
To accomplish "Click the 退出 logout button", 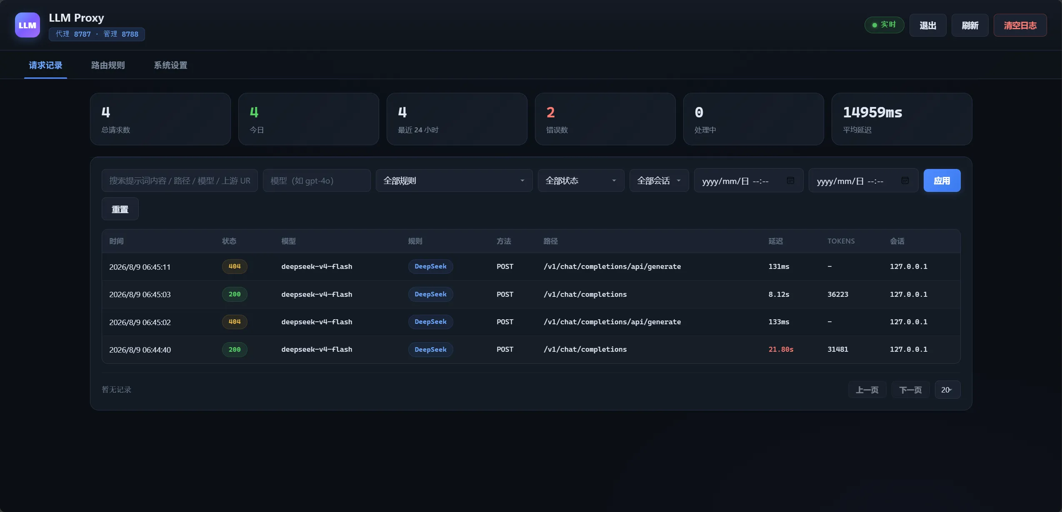I will (x=928, y=25).
